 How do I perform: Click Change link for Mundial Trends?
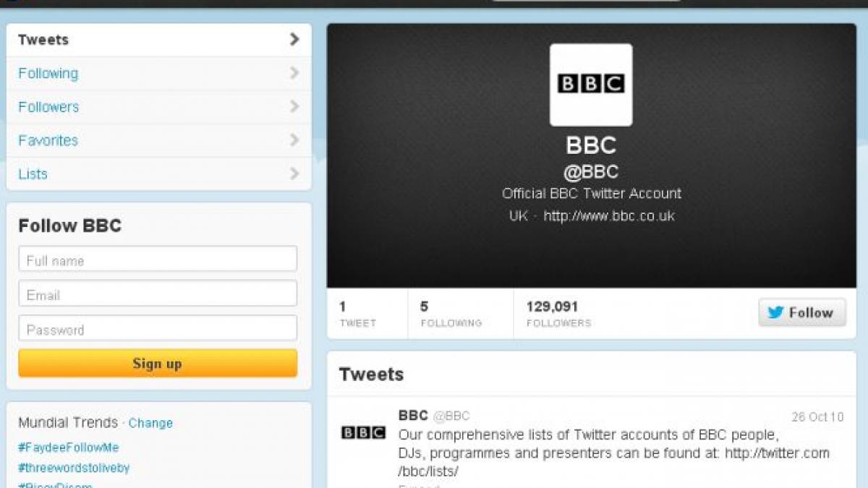150,423
